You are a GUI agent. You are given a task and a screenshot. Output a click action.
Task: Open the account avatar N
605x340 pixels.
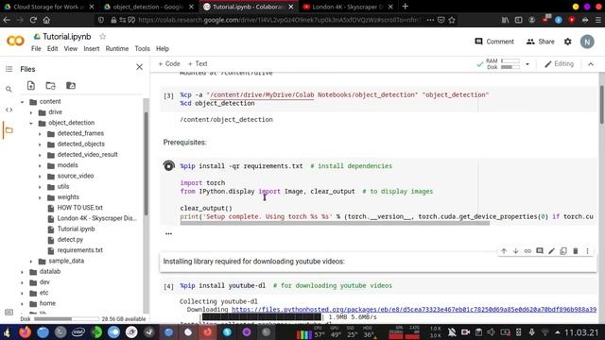587,42
